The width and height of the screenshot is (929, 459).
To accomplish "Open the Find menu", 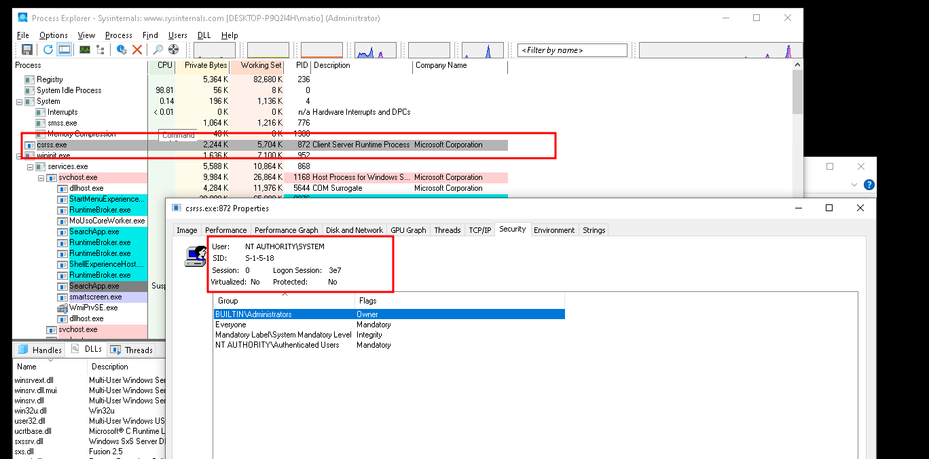I will tap(150, 35).
